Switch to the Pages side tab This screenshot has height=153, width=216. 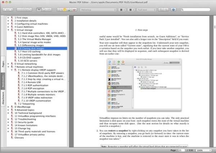click(3, 64)
